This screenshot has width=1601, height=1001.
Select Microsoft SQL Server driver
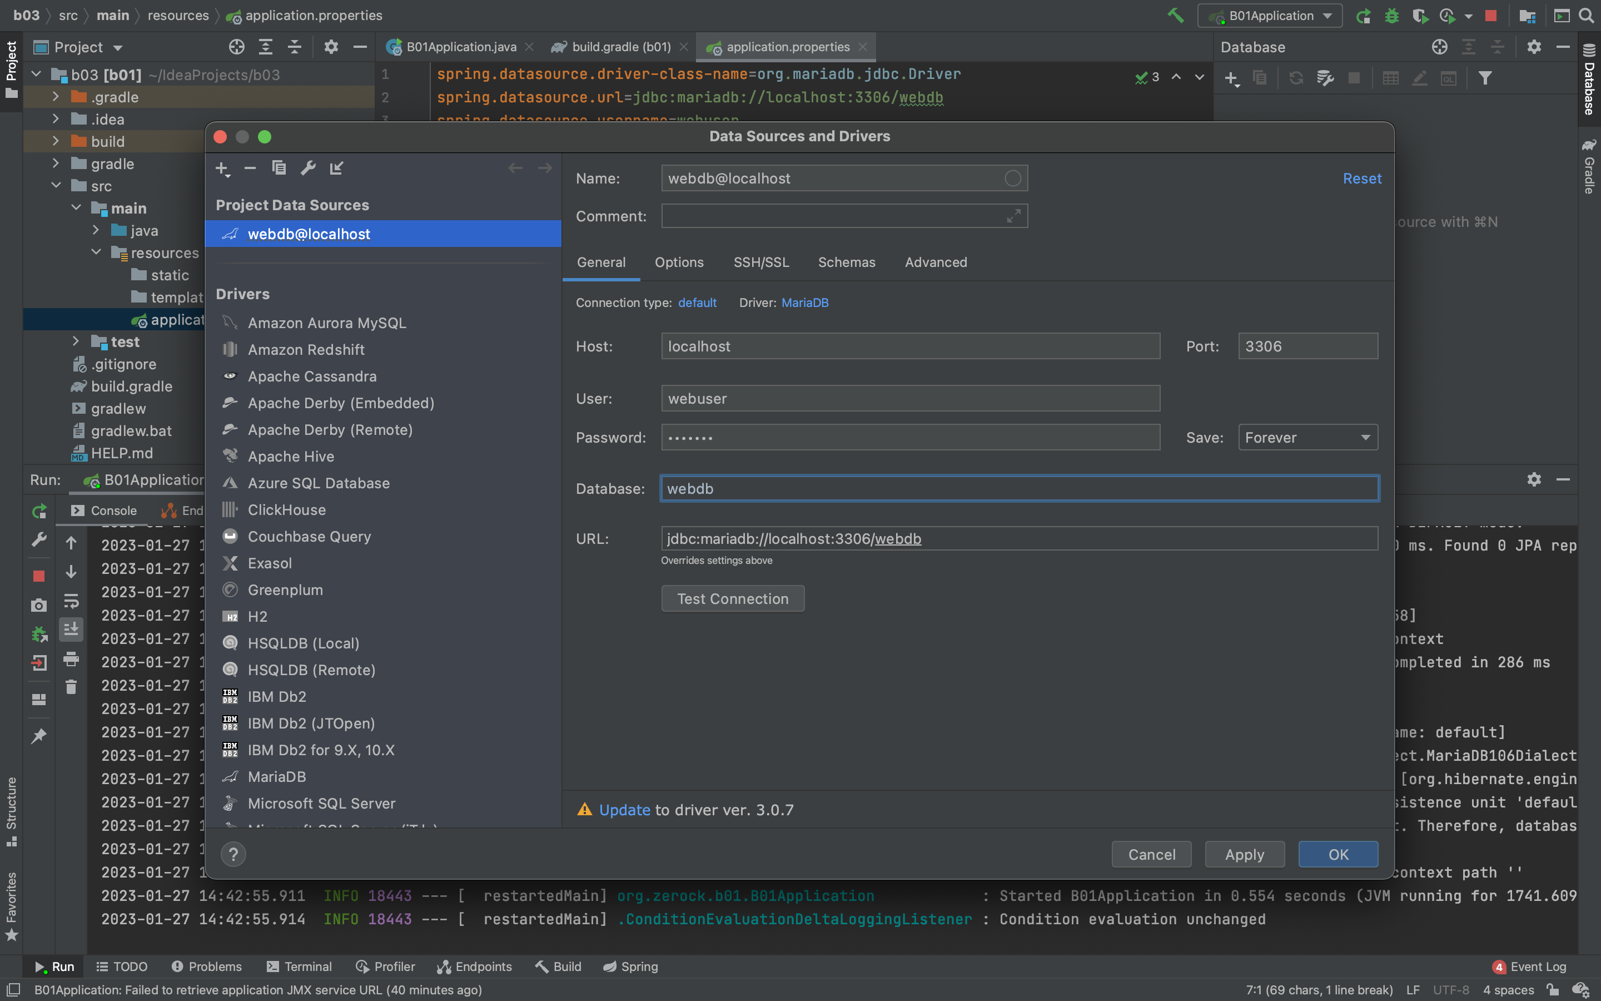(x=383, y=803)
